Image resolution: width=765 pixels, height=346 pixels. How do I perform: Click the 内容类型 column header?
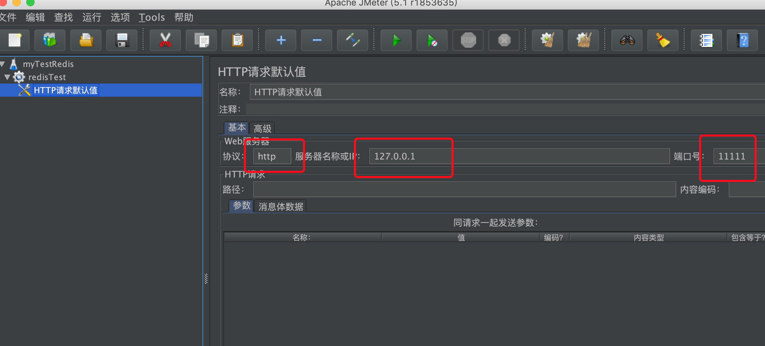click(x=648, y=238)
